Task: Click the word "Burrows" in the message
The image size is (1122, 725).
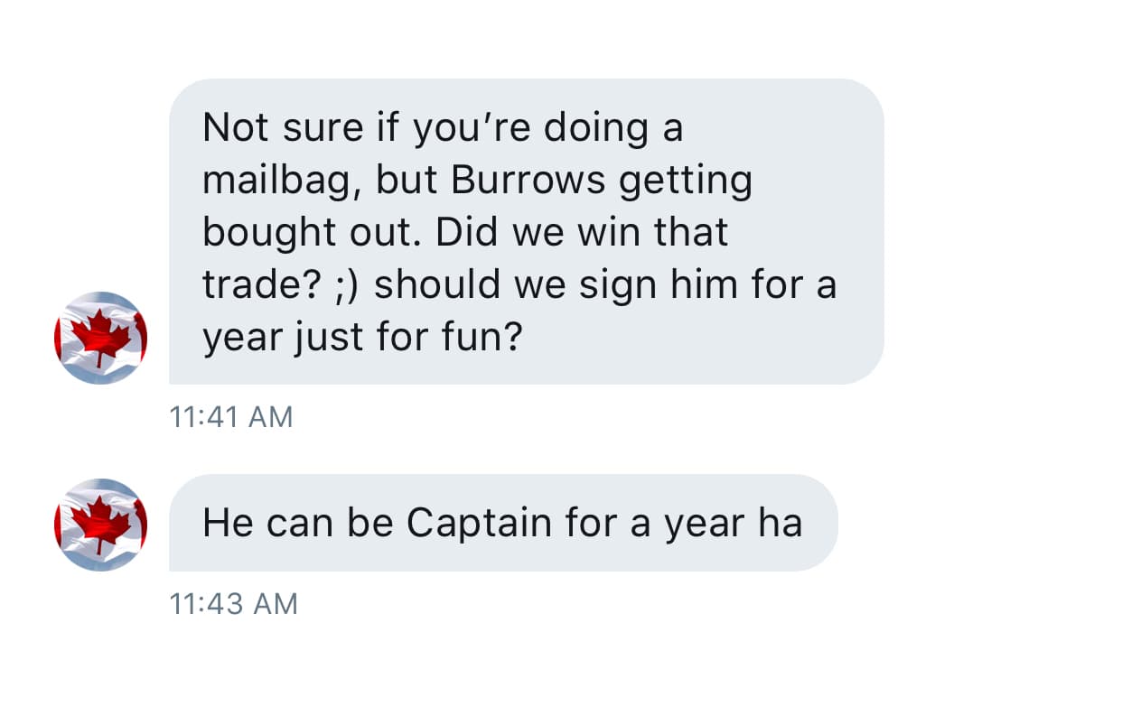Action: pyautogui.click(x=528, y=181)
